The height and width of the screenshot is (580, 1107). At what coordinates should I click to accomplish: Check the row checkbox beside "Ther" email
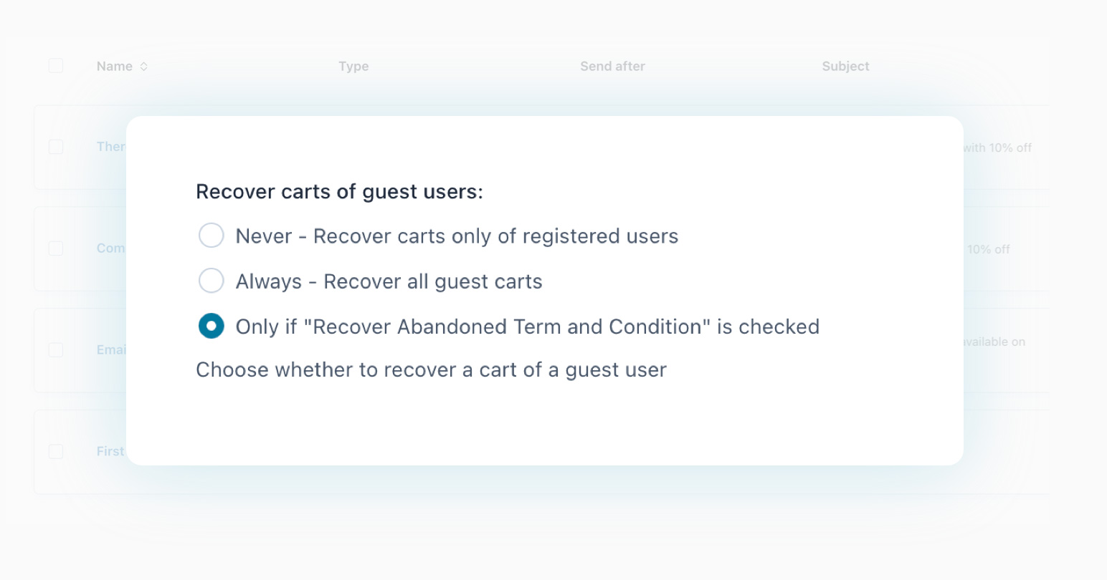(x=56, y=147)
